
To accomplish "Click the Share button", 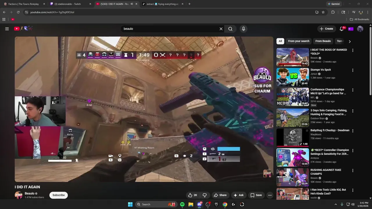I will [220, 195].
